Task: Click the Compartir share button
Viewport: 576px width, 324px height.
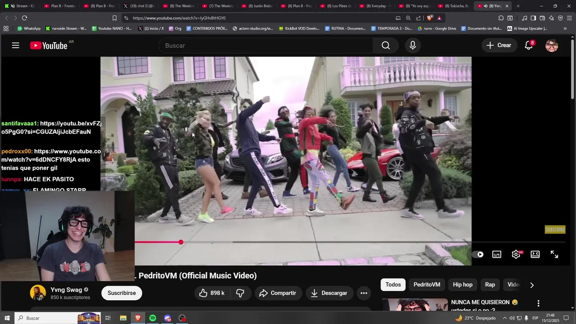Action: click(278, 293)
